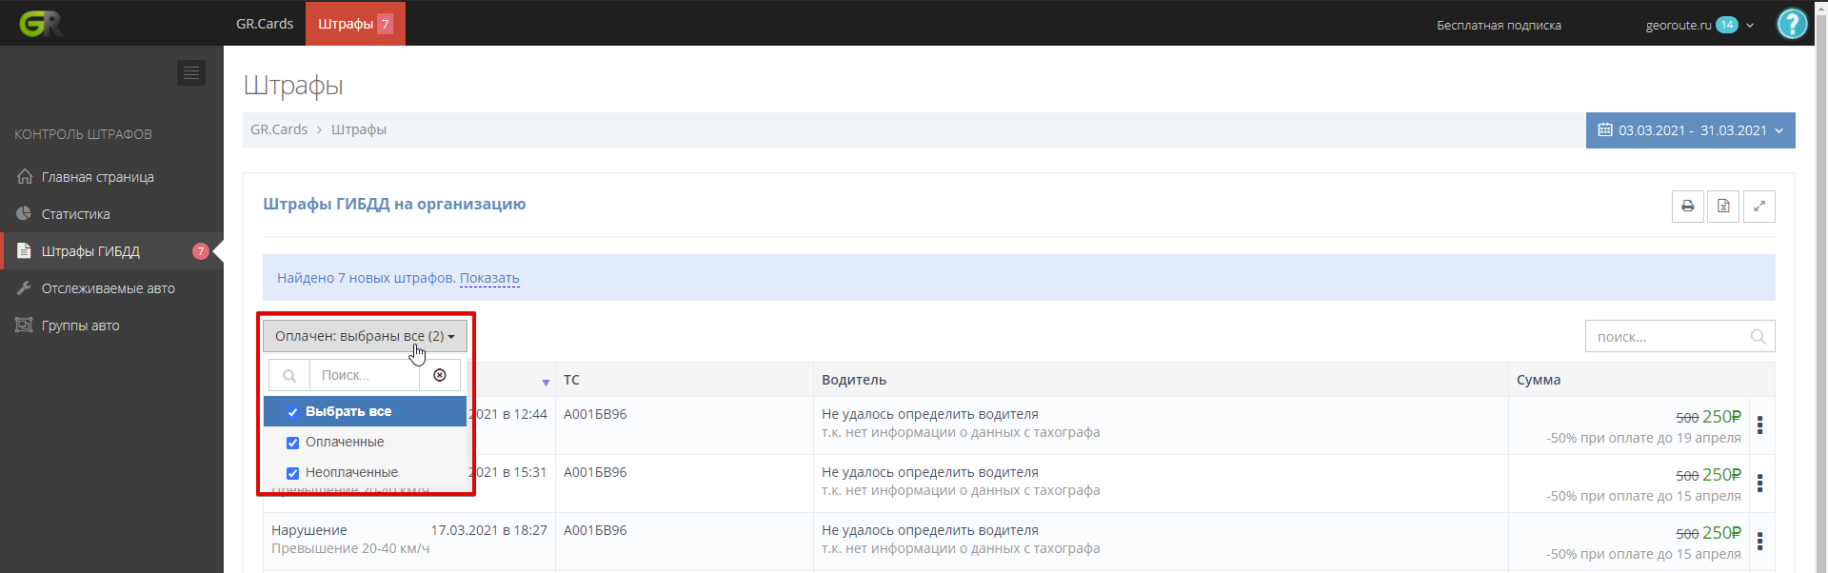Open 'Статистика' in the sidebar
The image size is (1828, 573).
pyautogui.click(x=75, y=214)
